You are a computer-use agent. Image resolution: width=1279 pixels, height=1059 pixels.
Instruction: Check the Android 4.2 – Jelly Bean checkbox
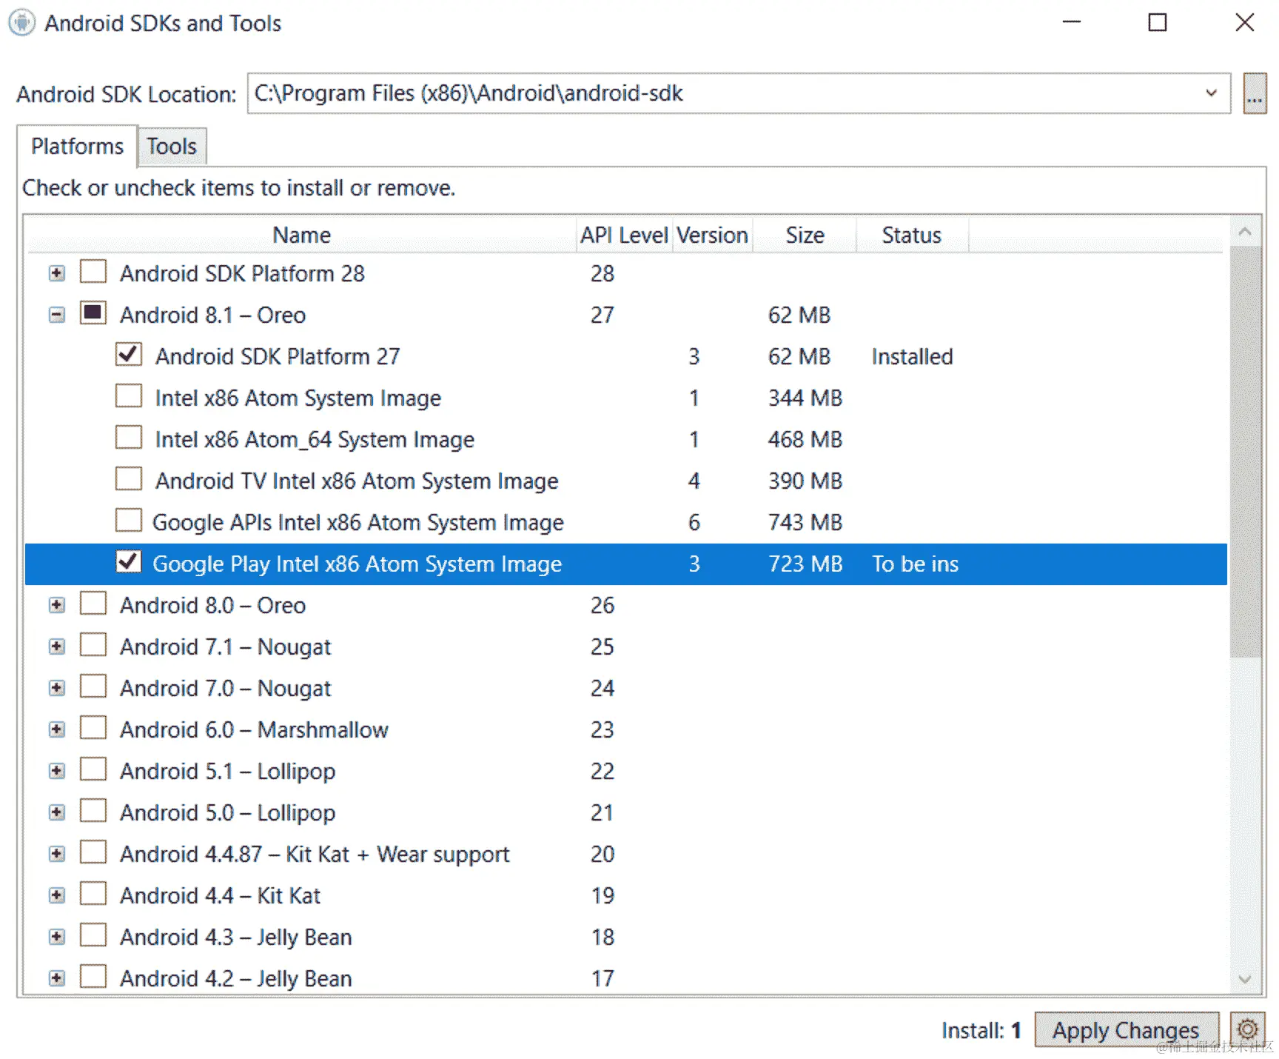click(x=93, y=976)
